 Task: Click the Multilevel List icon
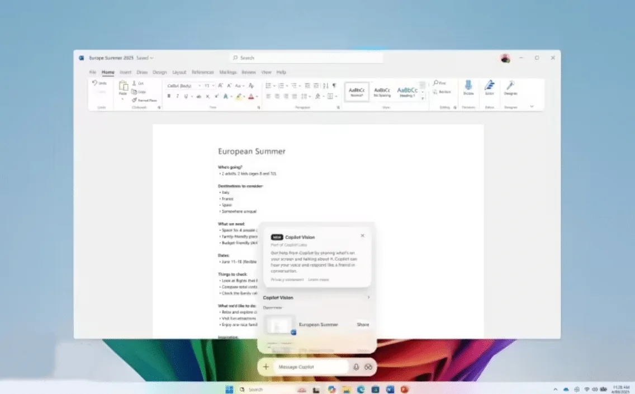tap(294, 86)
